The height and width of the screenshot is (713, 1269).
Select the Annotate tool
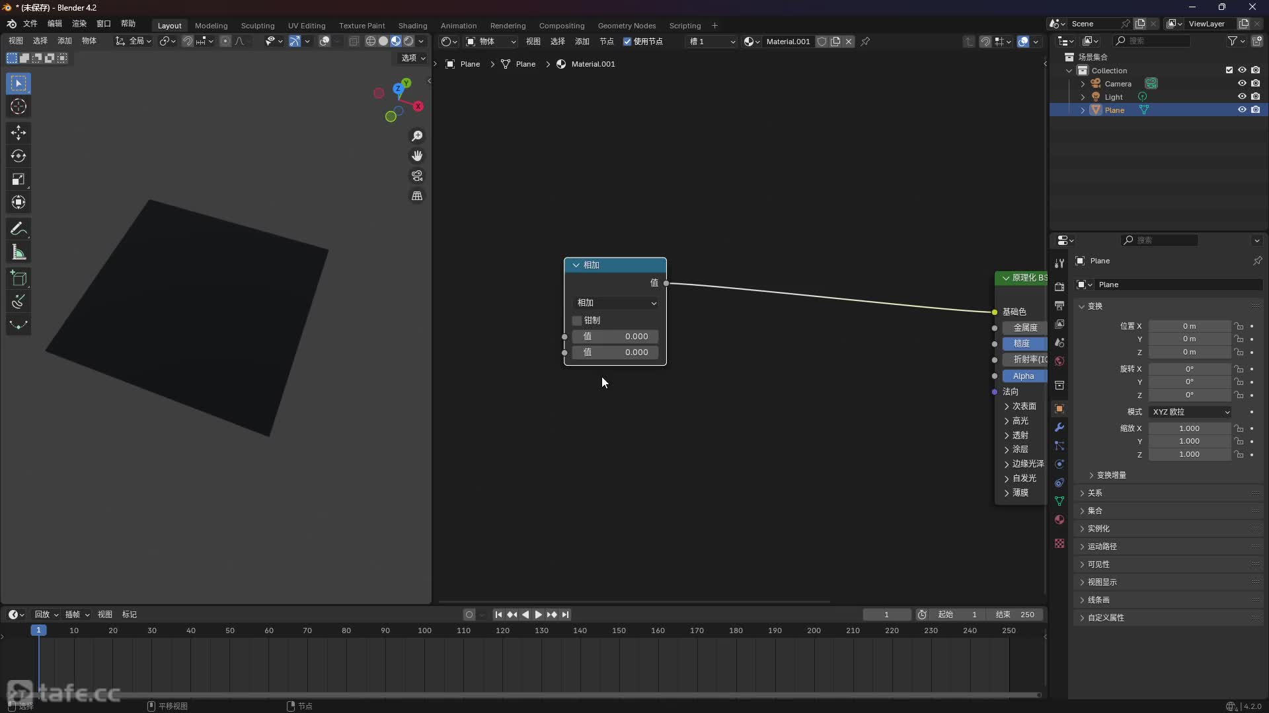[19, 229]
